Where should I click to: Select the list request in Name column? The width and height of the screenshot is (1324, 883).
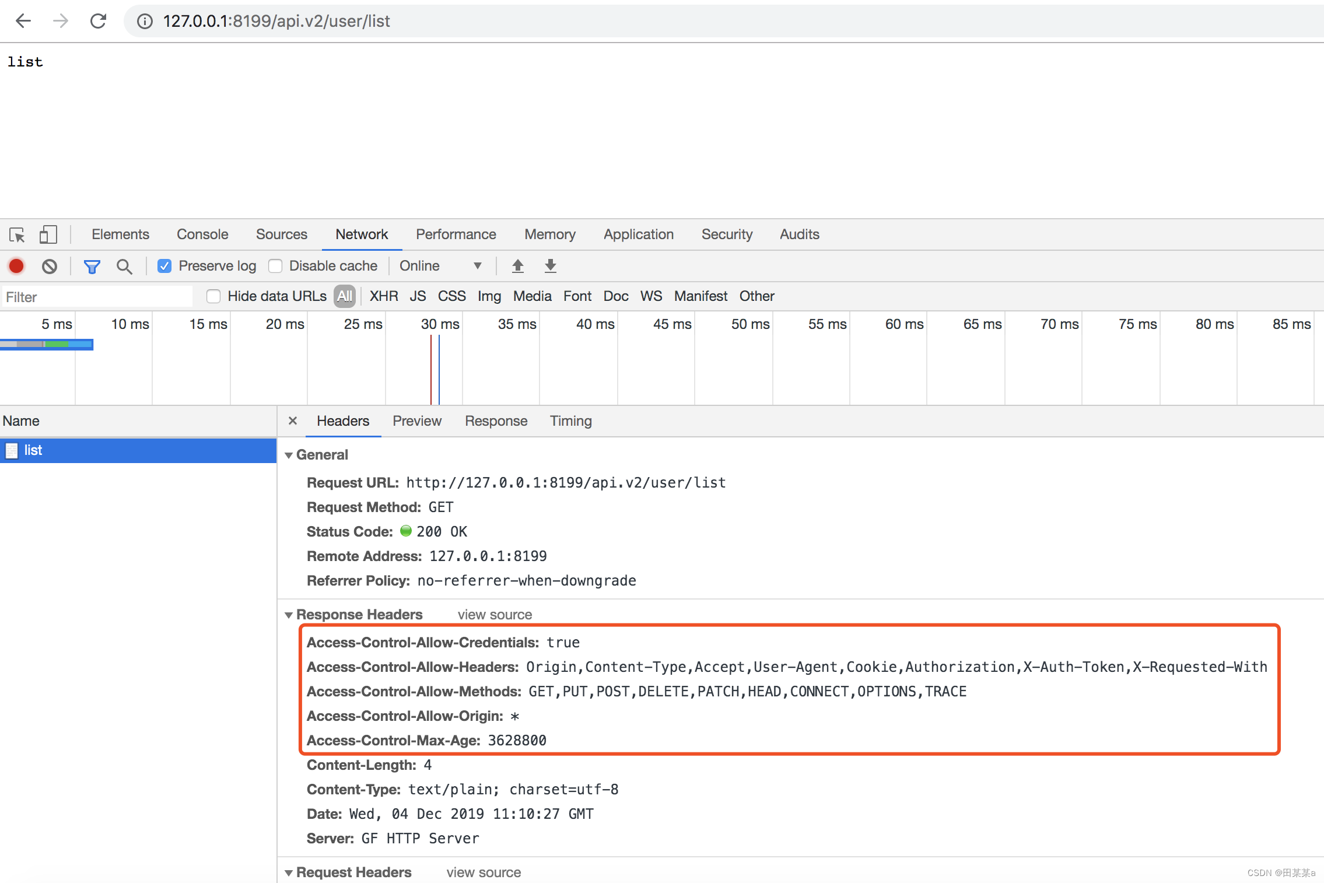point(33,450)
